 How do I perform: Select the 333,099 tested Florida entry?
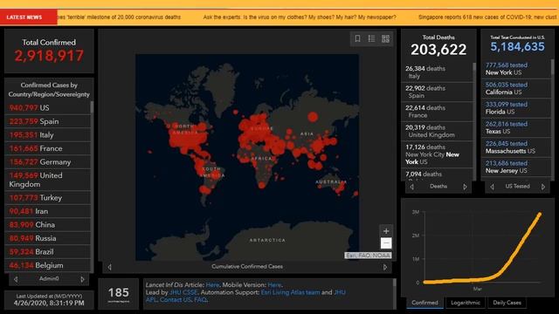pyautogui.click(x=516, y=108)
